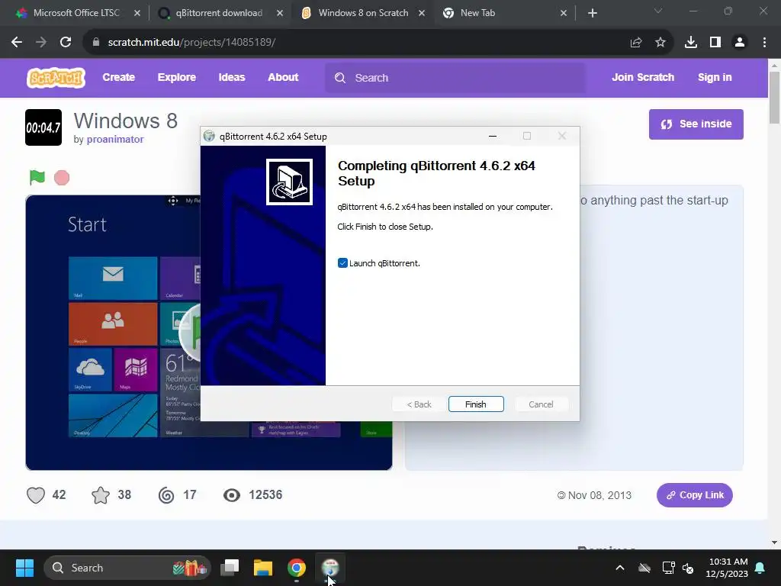Click the muted volume tray icon
This screenshot has height=586, width=781.
click(688, 568)
